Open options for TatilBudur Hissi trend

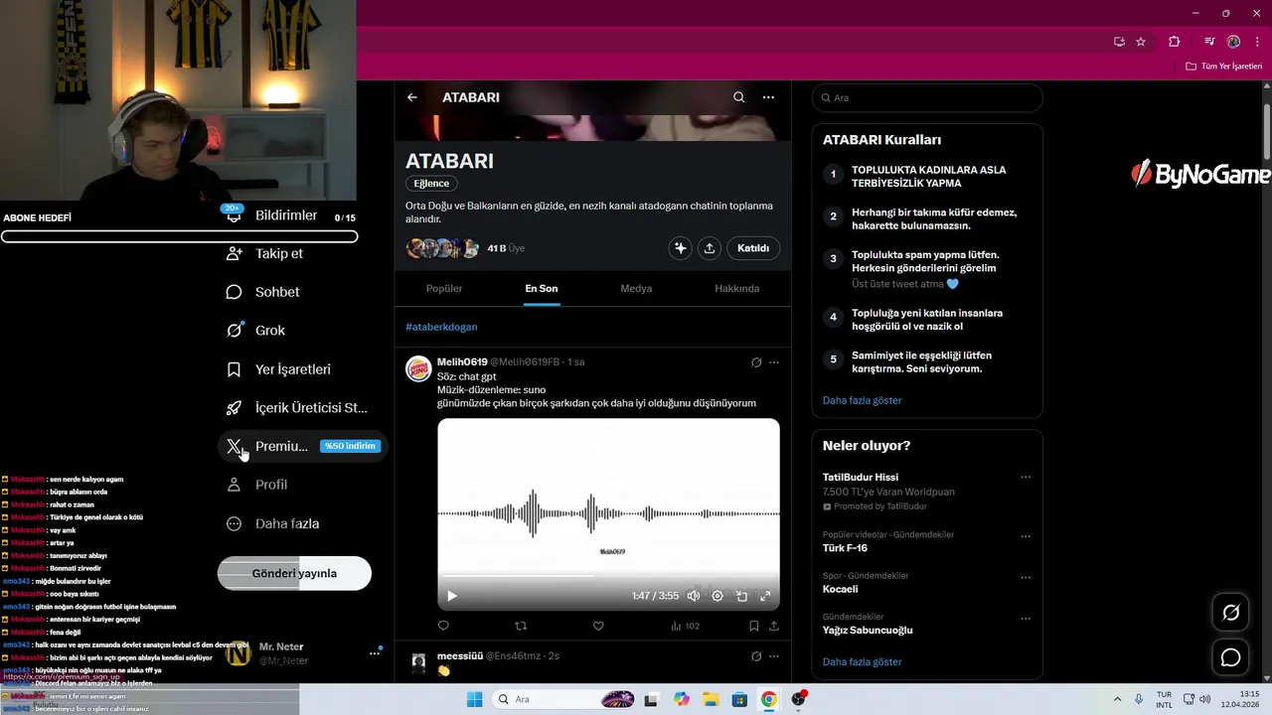pyautogui.click(x=1026, y=477)
